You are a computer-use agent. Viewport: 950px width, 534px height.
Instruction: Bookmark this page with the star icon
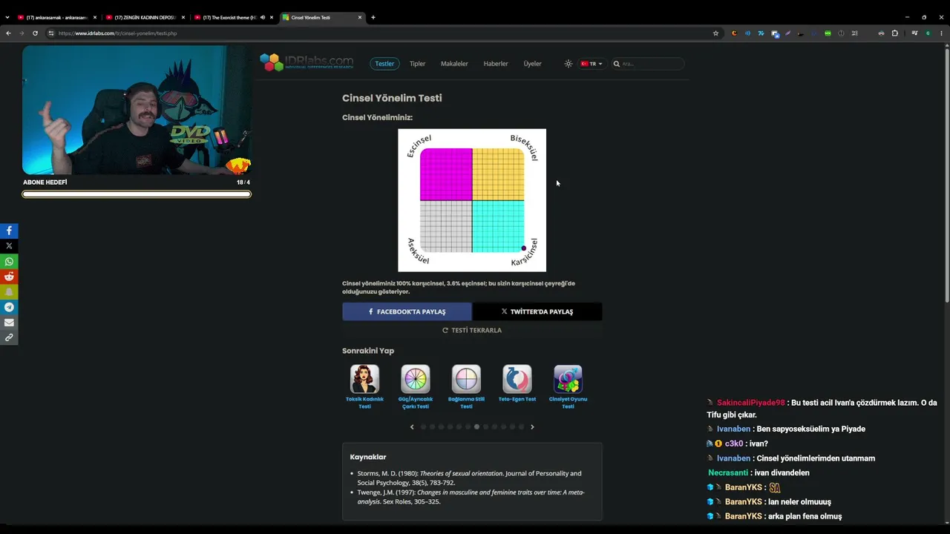[x=715, y=33]
